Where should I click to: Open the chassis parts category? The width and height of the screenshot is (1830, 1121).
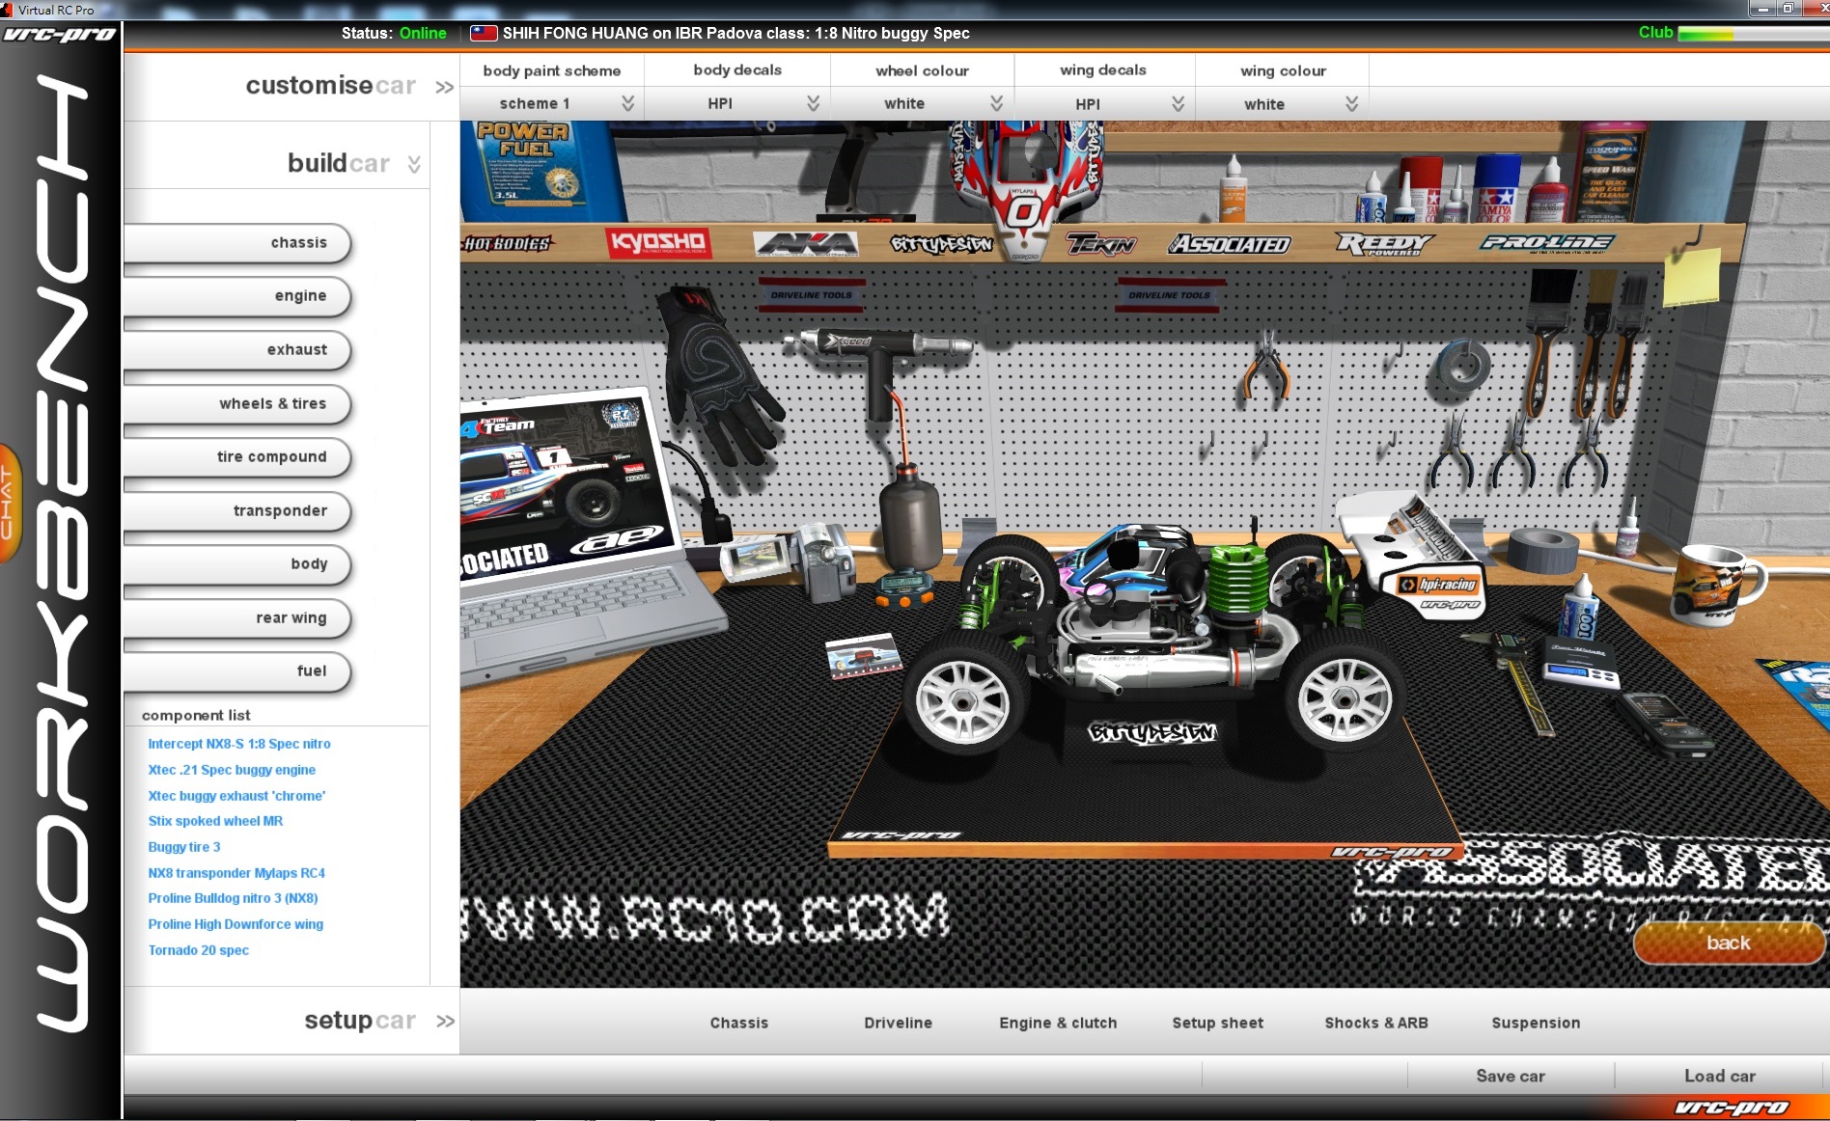[x=236, y=243]
